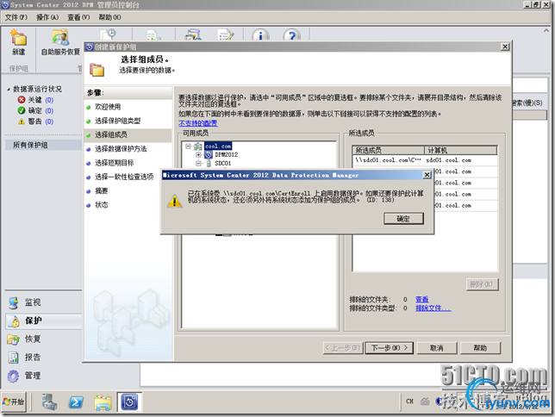Collapse the 数据源运行状况 section

pyautogui.click(x=9, y=90)
